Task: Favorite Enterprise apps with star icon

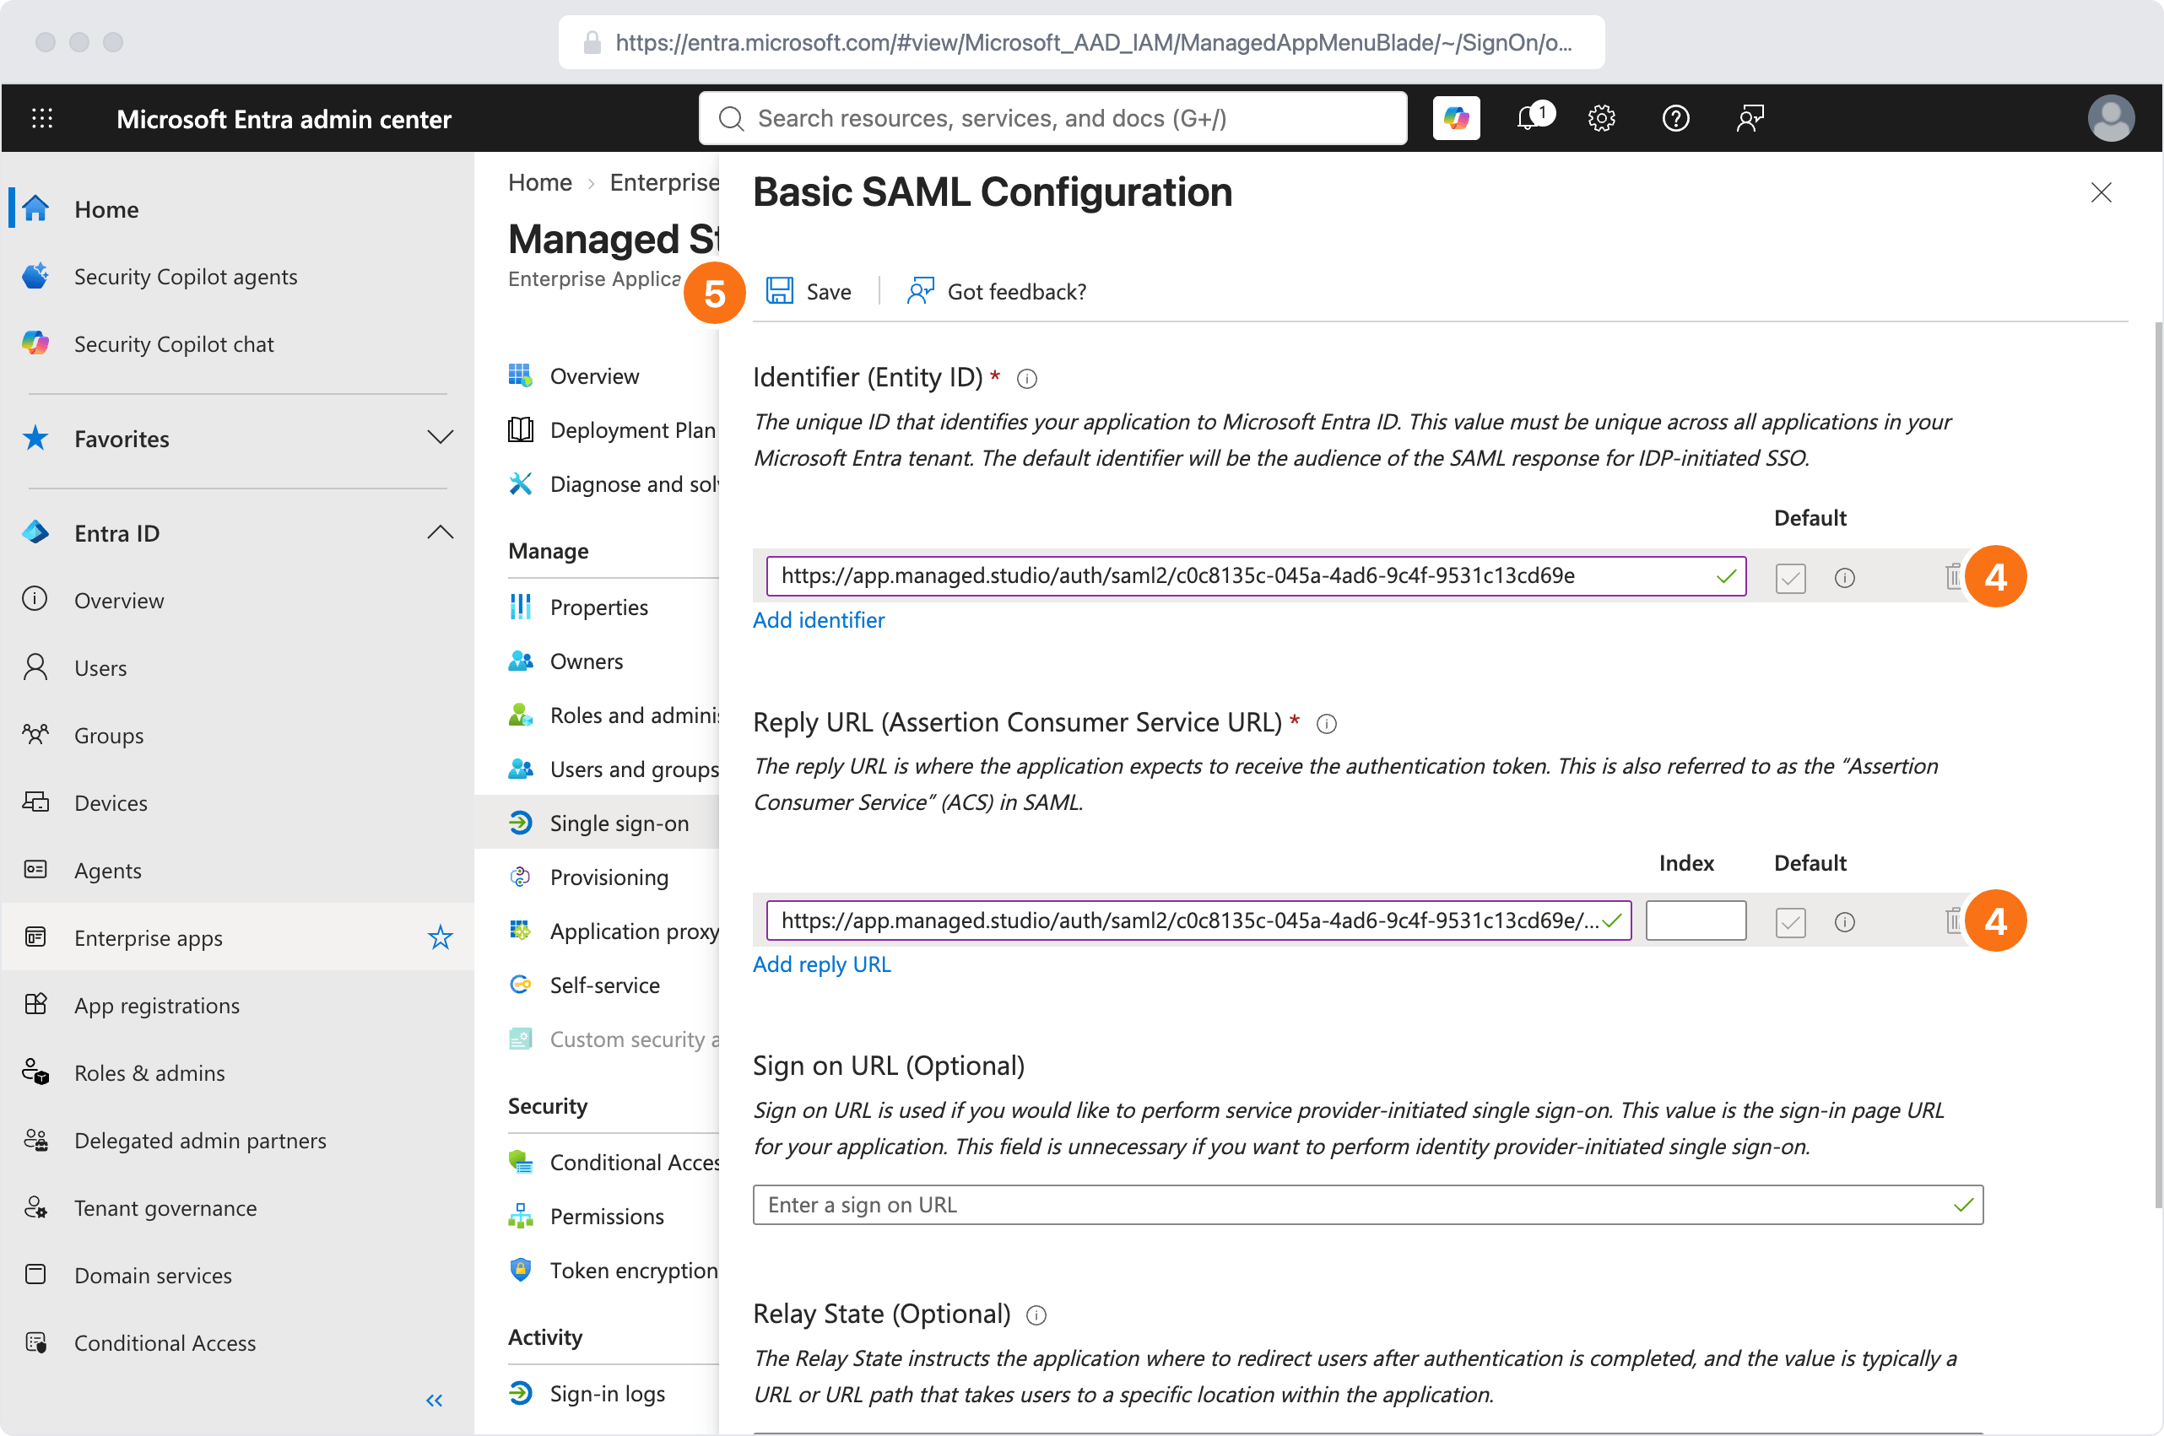Action: point(441,938)
